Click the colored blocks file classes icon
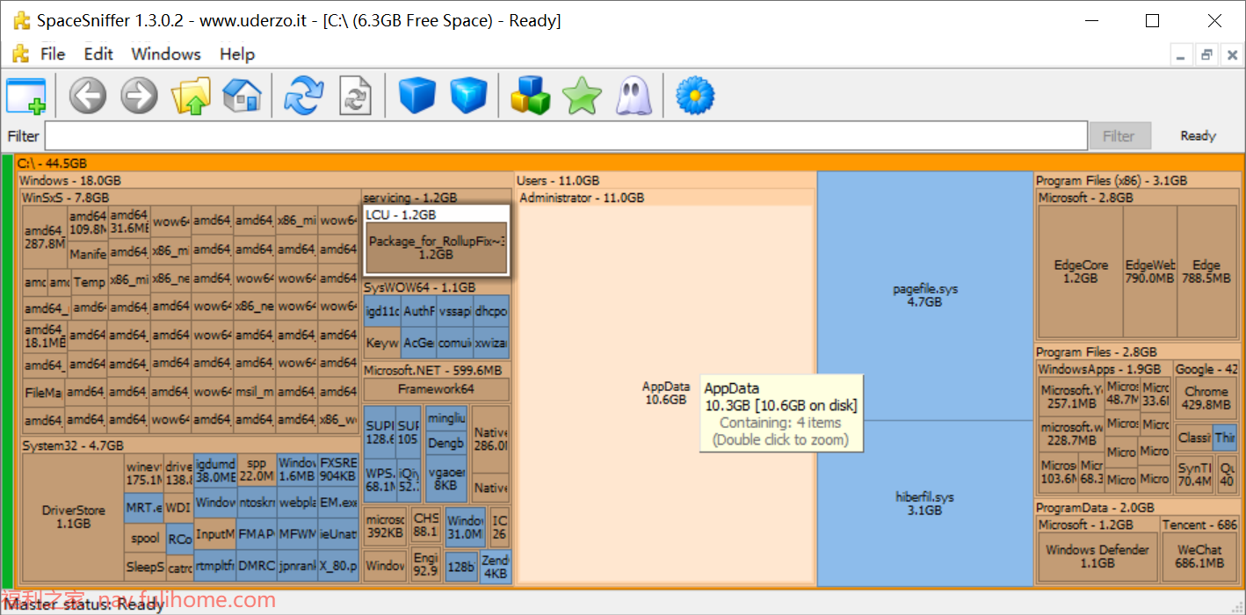The width and height of the screenshot is (1246, 615). point(531,95)
